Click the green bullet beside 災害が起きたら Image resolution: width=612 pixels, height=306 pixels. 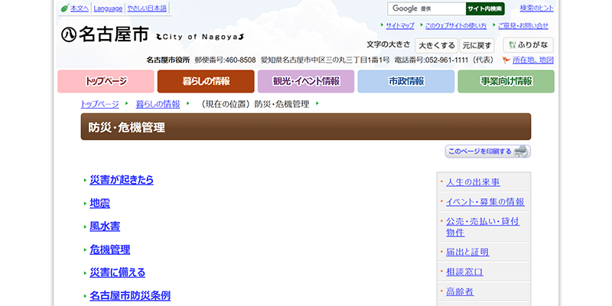tap(85, 181)
